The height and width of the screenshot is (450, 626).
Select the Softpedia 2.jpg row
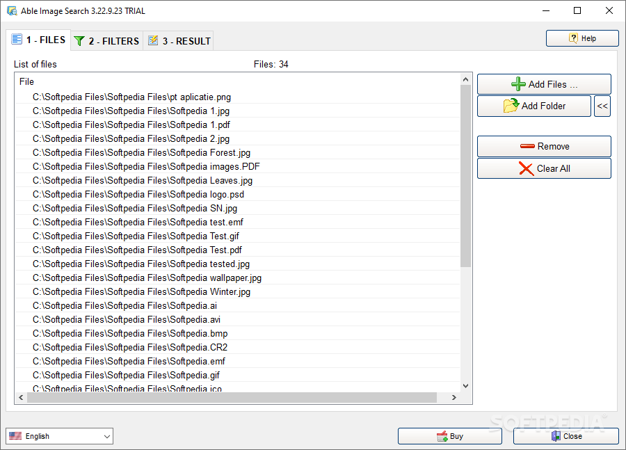[x=238, y=139]
